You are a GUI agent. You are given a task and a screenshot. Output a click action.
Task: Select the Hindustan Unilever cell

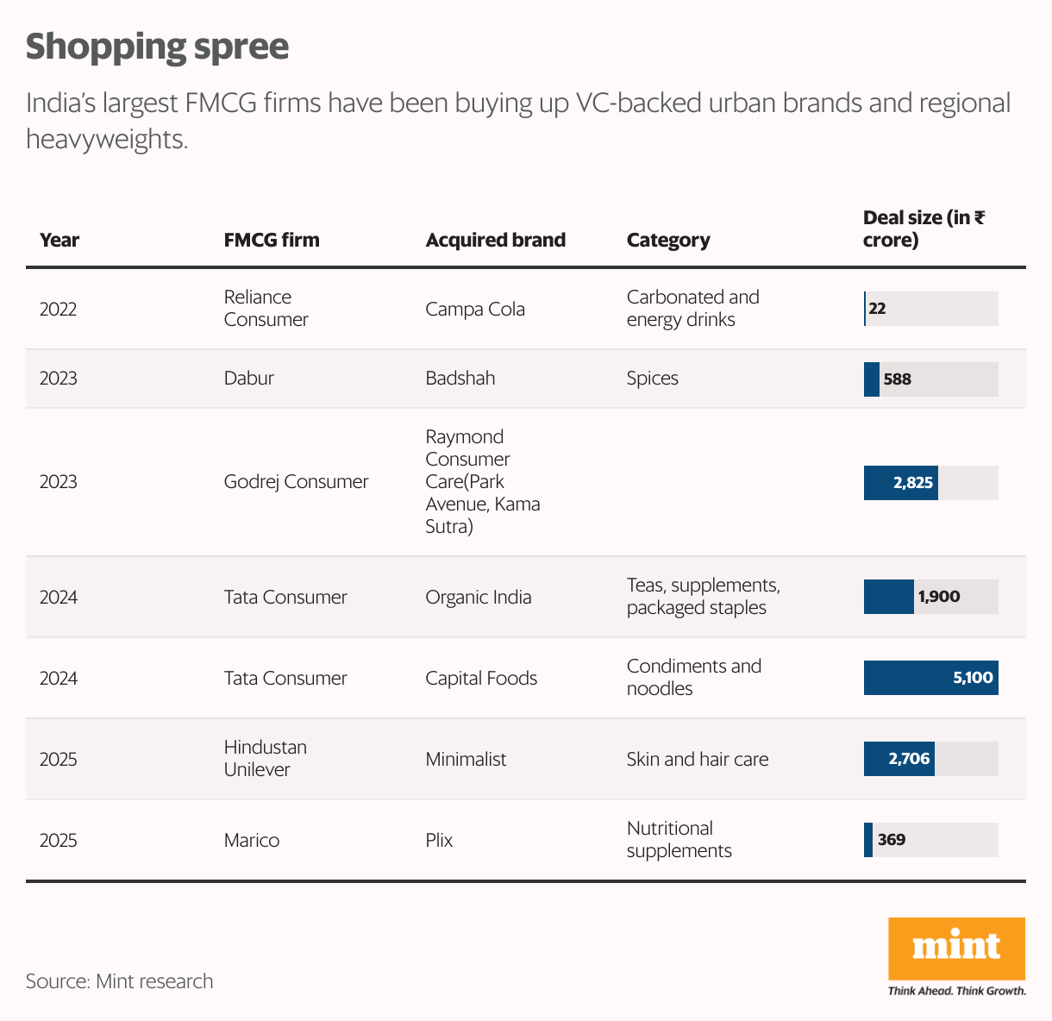(266, 759)
